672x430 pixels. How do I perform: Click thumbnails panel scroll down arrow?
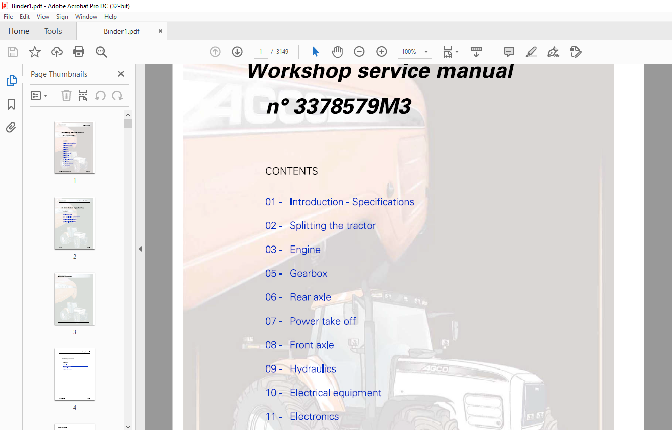128,426
